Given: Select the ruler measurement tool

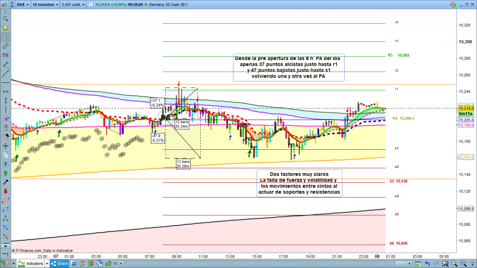Looking at the screenshot, I should (x=5, y=47).
